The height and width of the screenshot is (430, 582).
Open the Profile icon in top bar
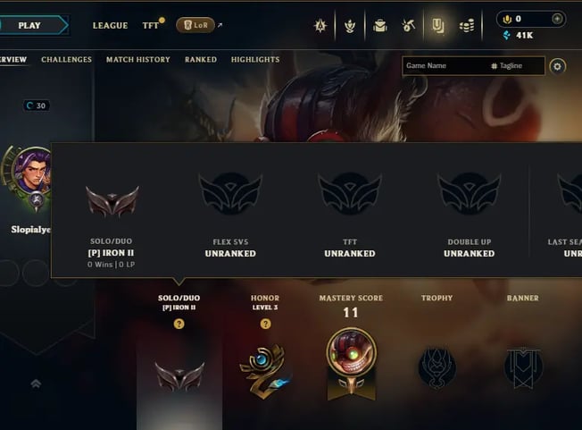438,26
